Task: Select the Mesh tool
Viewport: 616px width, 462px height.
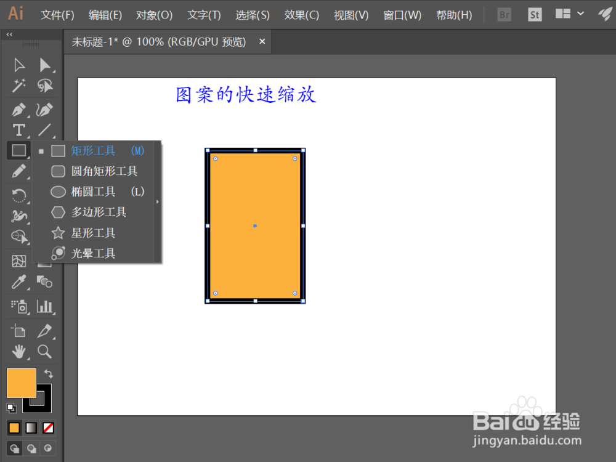Action: pyautogui.click(x=18, y=261)
